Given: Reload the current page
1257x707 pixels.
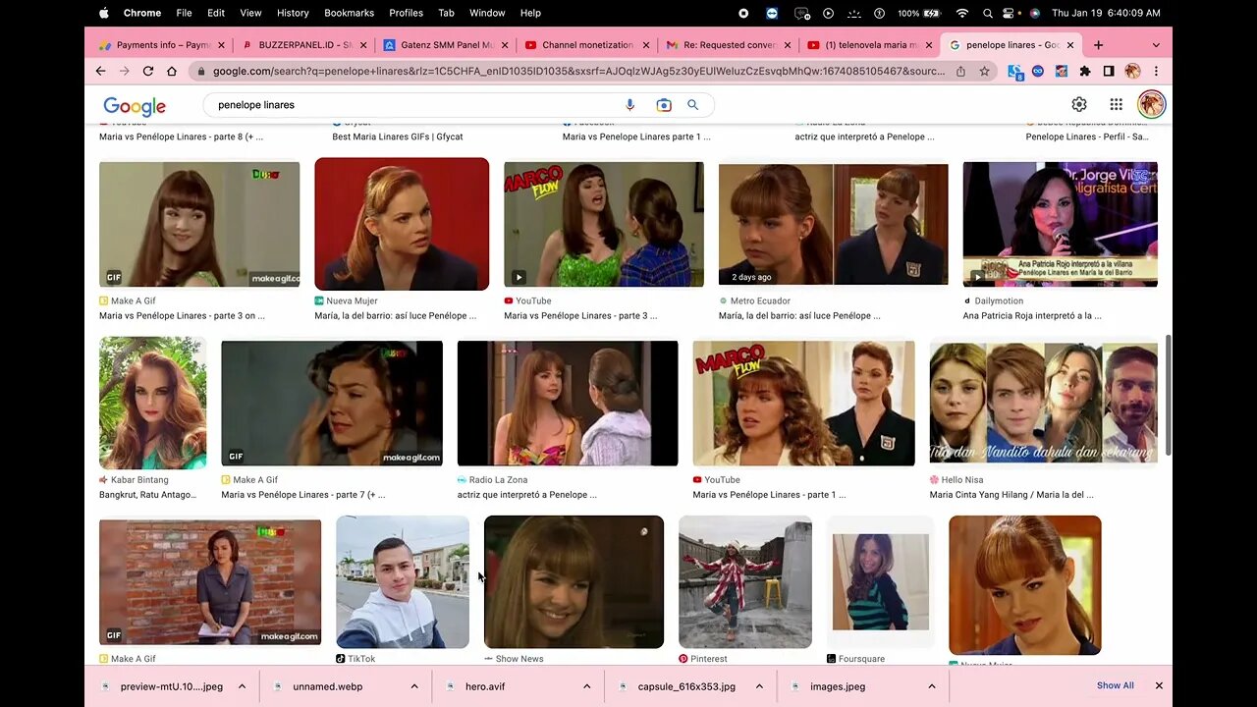Looking at the screenshot, I should tap(148, 72).
